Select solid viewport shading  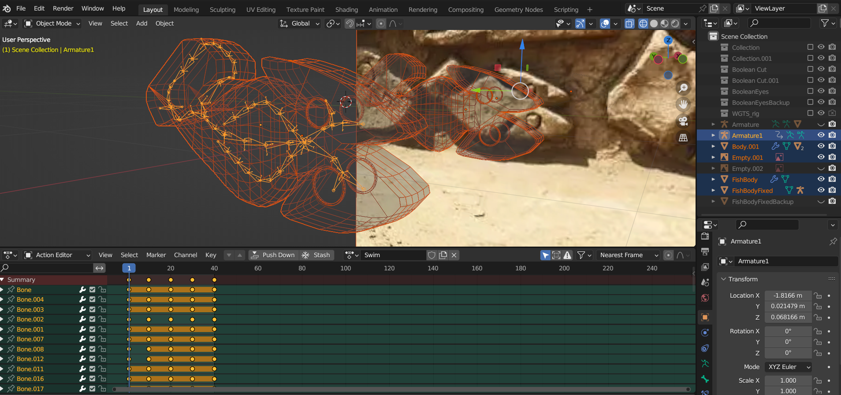[x=654, y=24]
